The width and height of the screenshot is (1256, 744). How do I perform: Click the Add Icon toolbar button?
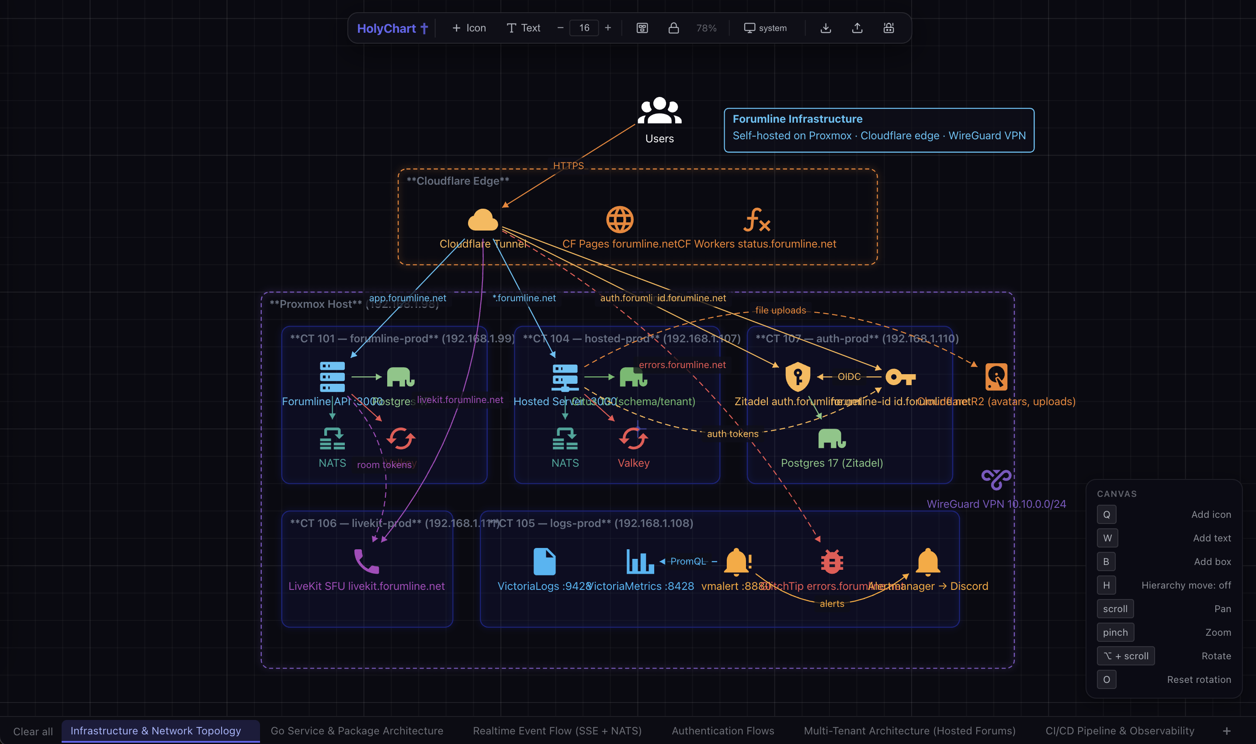pos(468,28)
